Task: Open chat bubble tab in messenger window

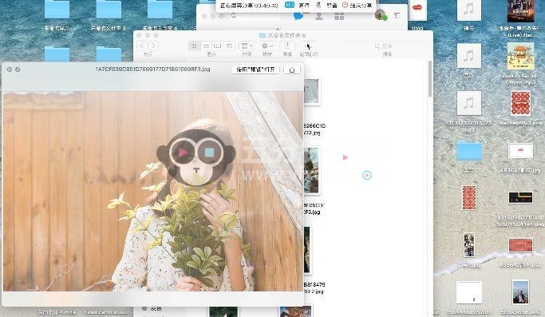Action: (x=298, y=16)
